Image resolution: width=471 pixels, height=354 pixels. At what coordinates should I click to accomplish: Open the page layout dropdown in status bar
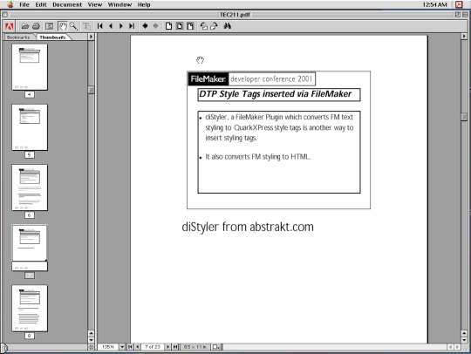tap(216, 347)
